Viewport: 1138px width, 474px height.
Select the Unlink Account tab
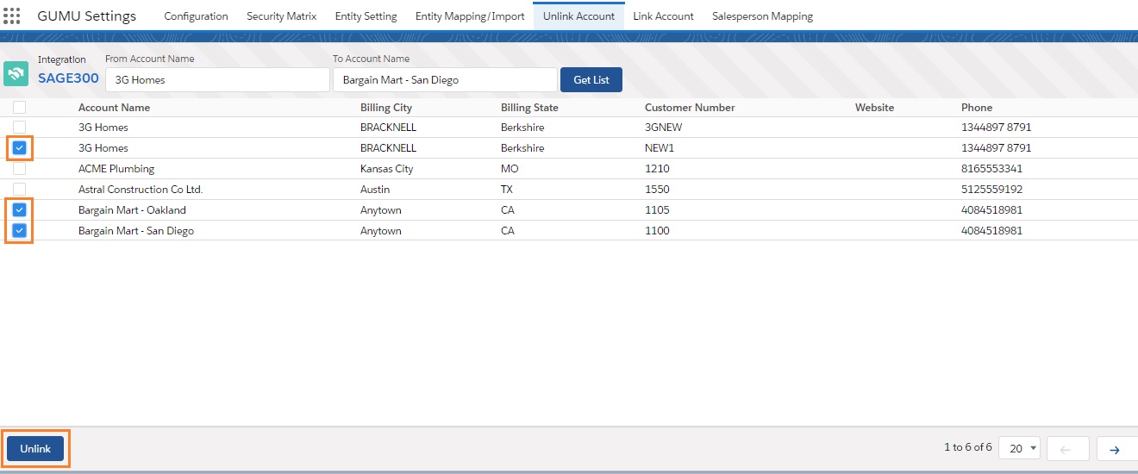[x=578, y=16]
